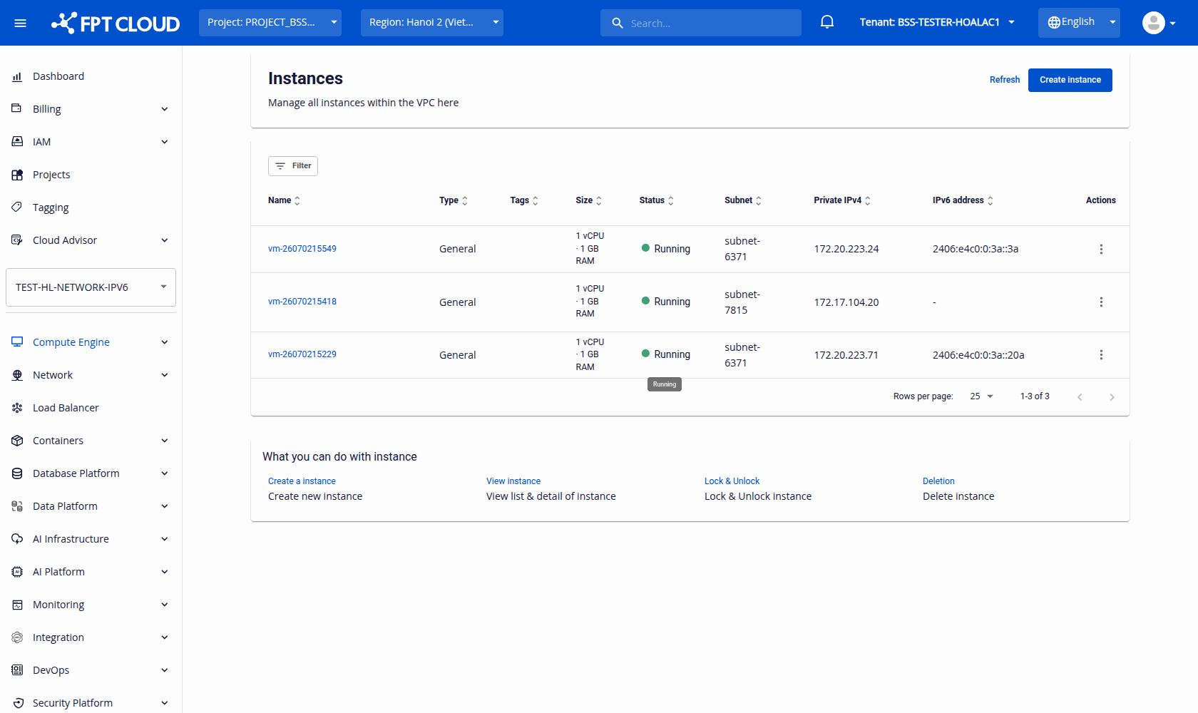Open the English language dropdown

(1079, 23)
